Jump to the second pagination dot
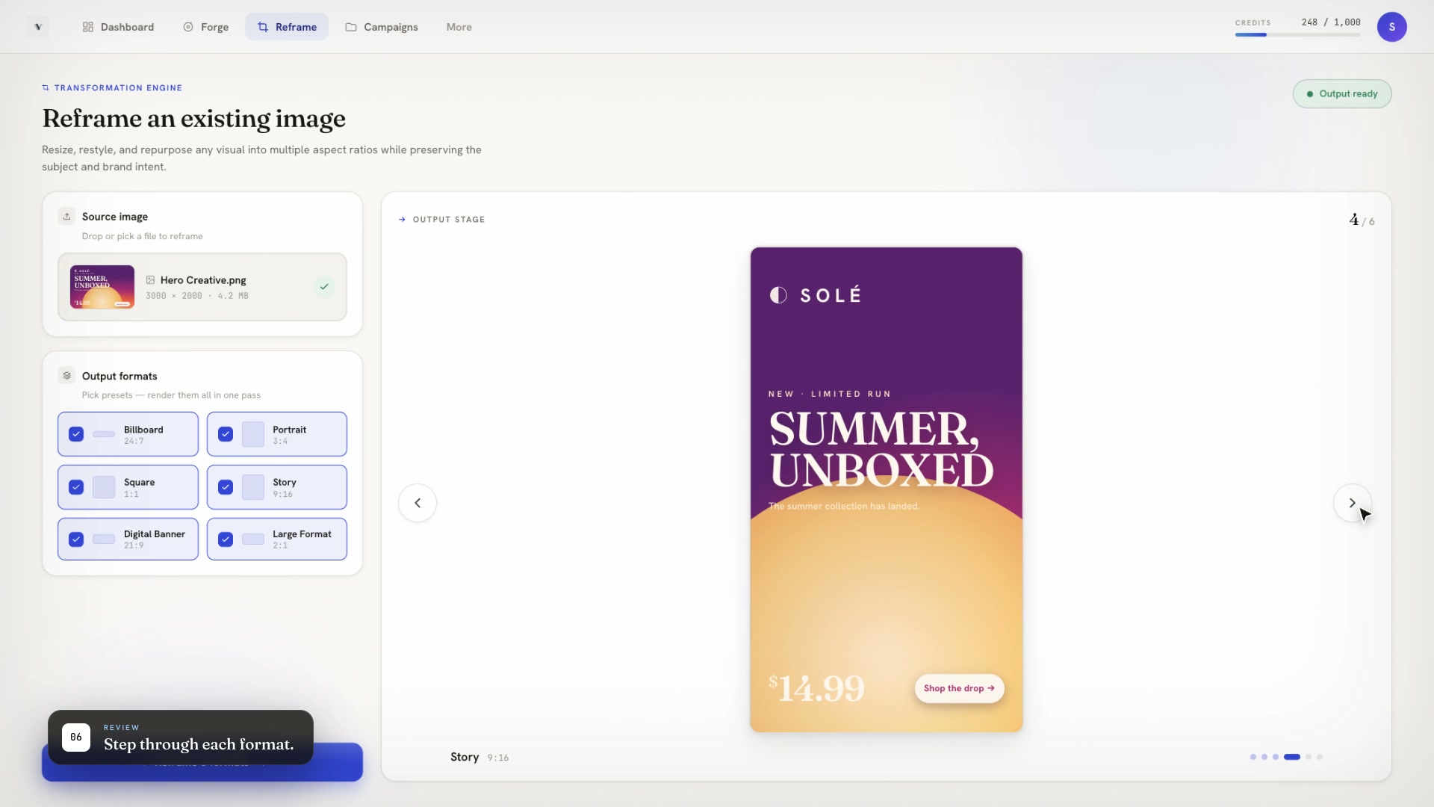This screenshot has height=807, width=1434. click(x=1264, y=757)
